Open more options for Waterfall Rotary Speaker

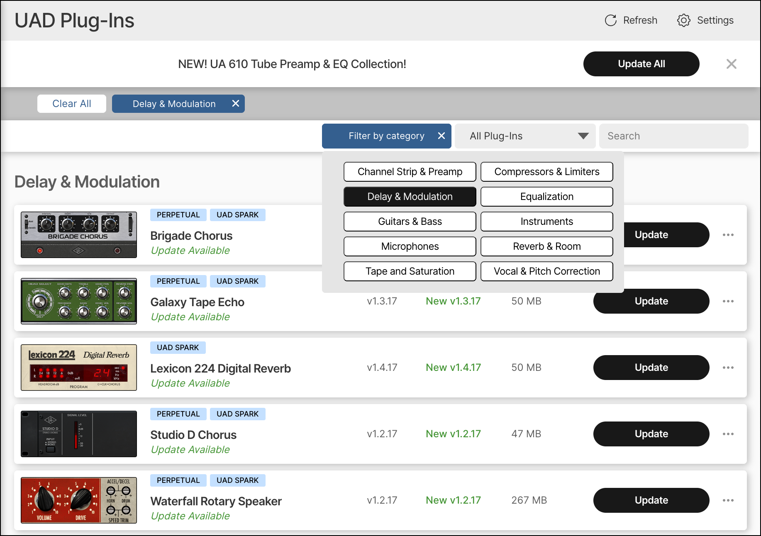(x=728, y=500)
